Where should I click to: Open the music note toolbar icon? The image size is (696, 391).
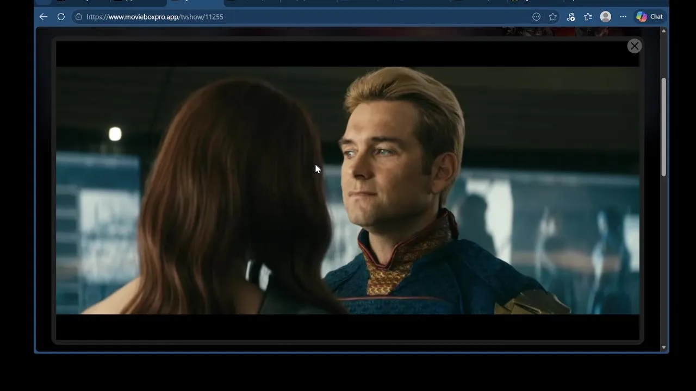[570, 17]
